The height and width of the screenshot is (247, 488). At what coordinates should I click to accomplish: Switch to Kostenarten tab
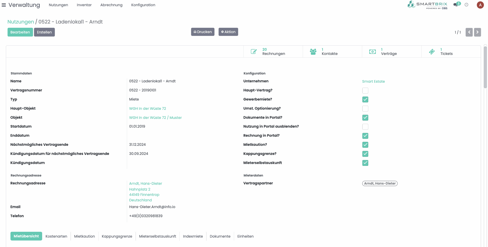coord(56,236)
